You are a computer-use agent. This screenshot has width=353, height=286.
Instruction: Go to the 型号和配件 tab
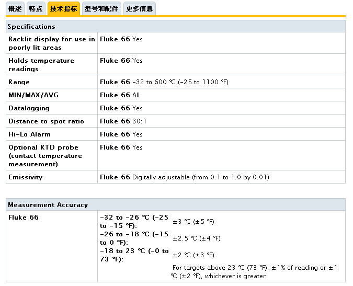click(101, 9)
